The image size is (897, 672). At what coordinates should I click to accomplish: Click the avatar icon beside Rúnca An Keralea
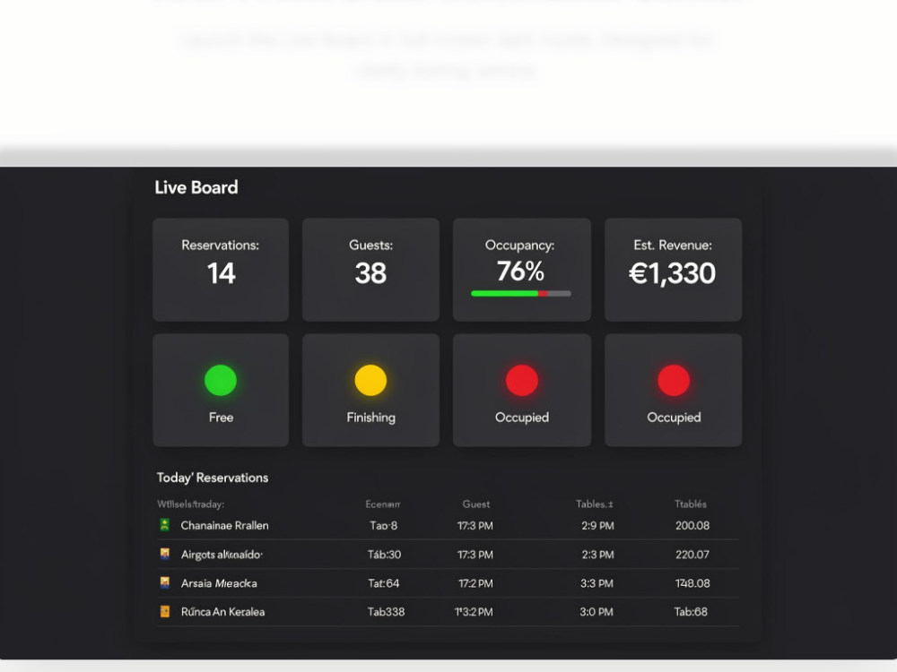(165, 611)
